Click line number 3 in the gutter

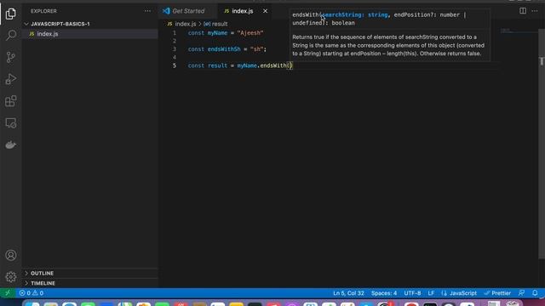tap(175, 49)
